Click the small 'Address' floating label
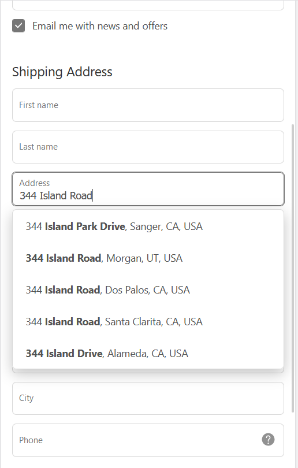This screenshot has width=298, height=468. 34,183
